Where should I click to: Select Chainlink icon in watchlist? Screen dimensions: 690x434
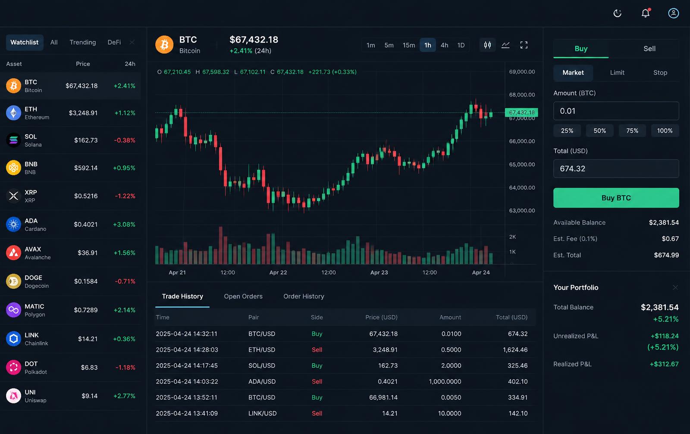pyautogui.click(x=13, y=339)
